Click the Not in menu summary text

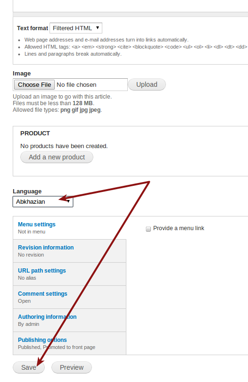tap(32, 232)
